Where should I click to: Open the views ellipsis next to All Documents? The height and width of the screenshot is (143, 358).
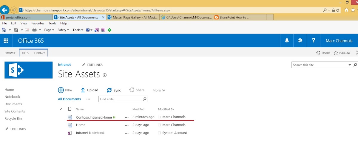click(88, 99)
